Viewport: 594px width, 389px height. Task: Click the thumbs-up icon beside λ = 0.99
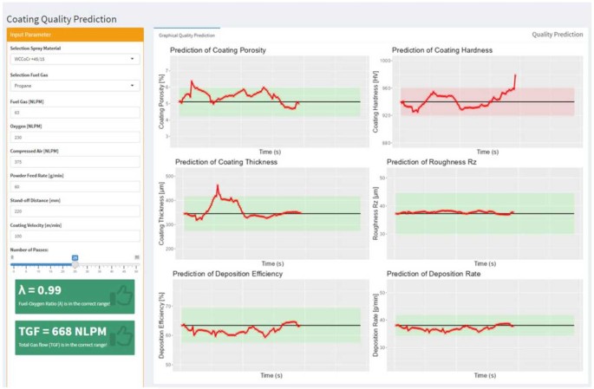[121, 296]
